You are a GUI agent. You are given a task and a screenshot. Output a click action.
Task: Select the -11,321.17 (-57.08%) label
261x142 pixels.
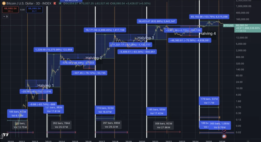coord(131,44)
